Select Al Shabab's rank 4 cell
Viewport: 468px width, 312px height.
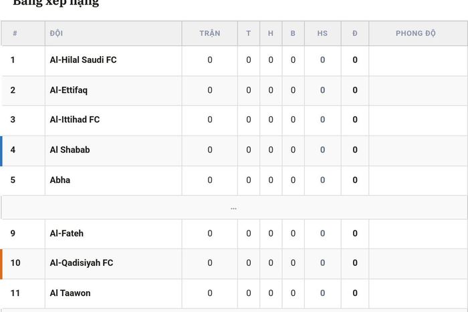tap(23, 151)
